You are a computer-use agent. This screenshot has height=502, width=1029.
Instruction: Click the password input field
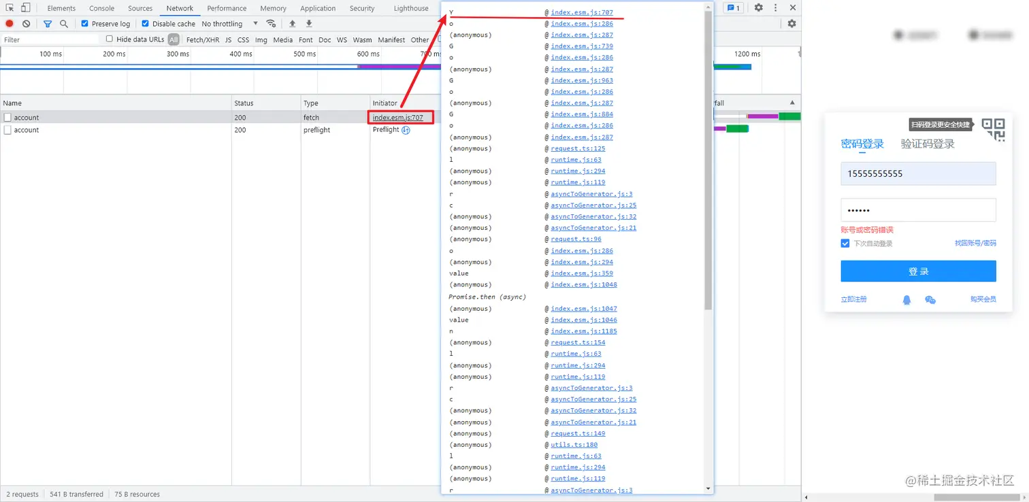pos(918,210)
